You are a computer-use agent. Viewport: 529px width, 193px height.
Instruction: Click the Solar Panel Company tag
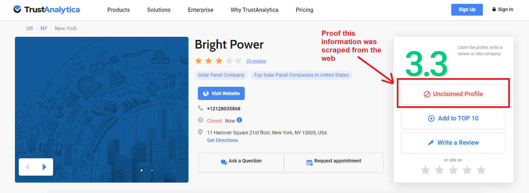point(221,75)
